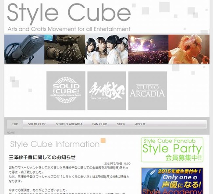Click the four girls group photo
This screenshot has height=194, width=213.
tap(106, 49)
